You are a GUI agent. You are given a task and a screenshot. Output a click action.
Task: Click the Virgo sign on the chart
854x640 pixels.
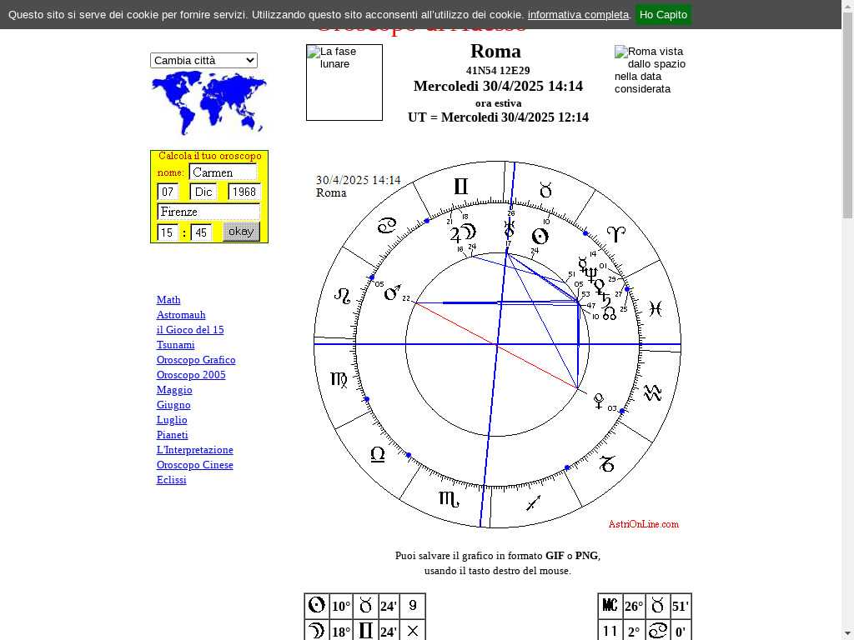[339, 379]
